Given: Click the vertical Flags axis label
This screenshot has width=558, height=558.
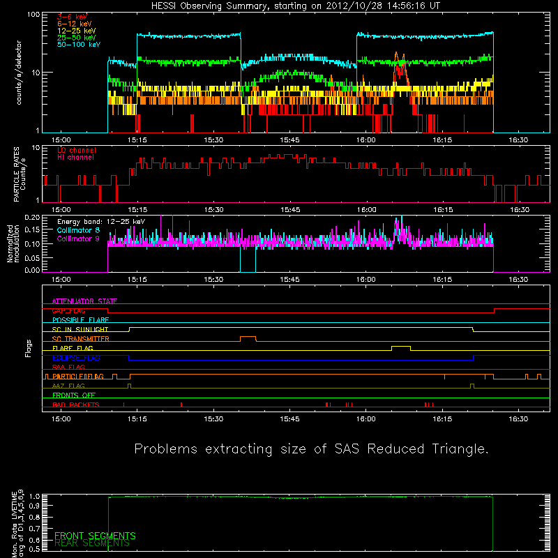Looking at the screenshot, I should pos(29,348).
